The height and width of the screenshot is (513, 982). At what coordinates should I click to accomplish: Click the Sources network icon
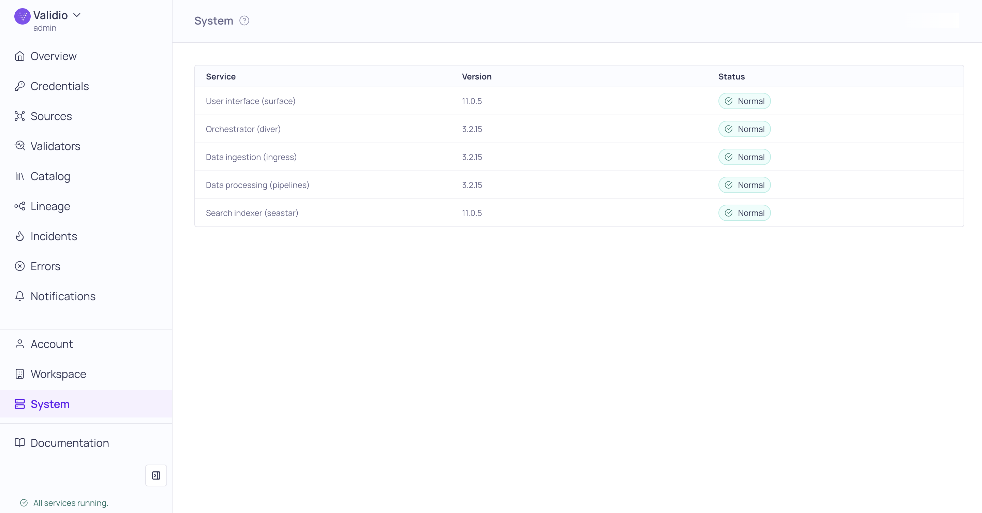[19, 116]
